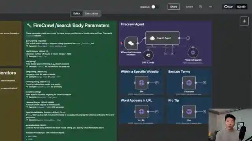Click the Within a Specific Website heading
Screen dimensions: 252x141
(139, 72)
